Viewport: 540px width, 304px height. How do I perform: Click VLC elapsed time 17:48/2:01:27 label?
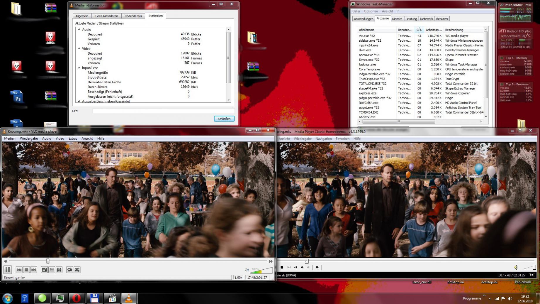257,277
